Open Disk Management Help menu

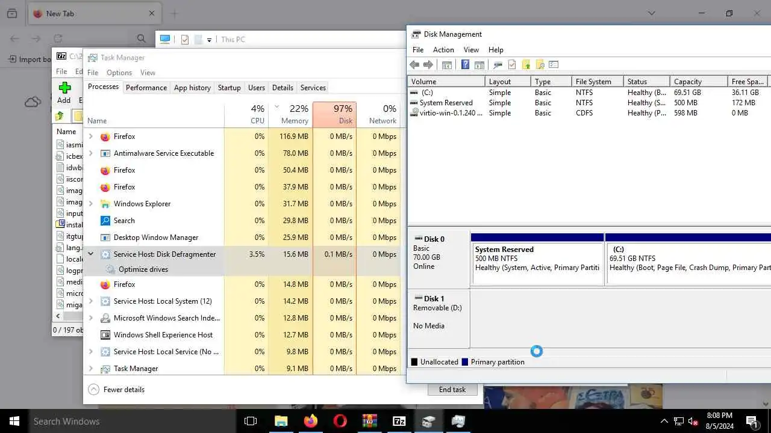pos(496,50)
